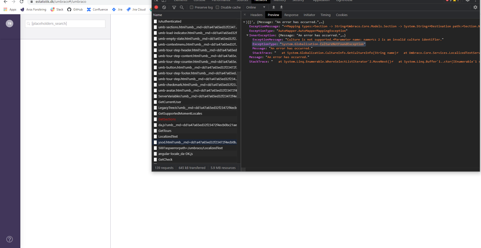Collapse the InnerException node
The height and width of the screenshot is (248, 481).
[x=247, y=35]
